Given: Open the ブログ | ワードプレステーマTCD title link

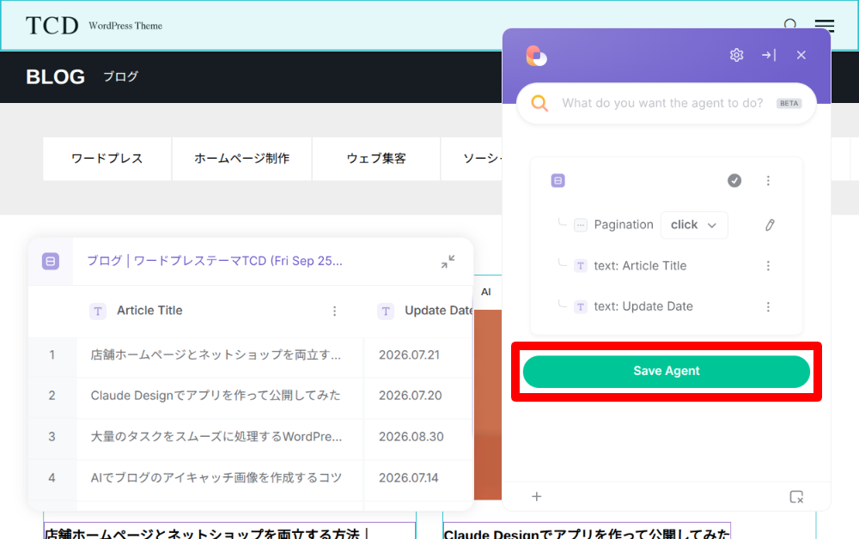Looking at the screenshot, I should [x=215, y=261].
